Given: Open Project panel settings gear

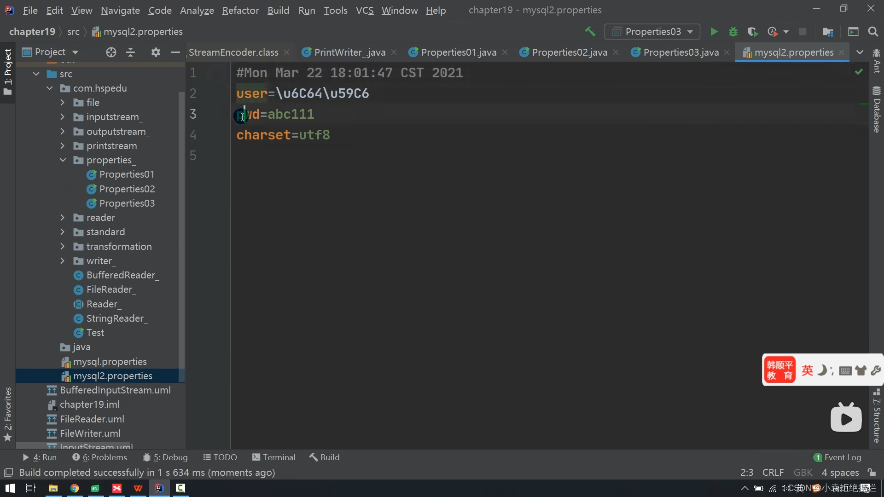Looking at the screenshot, I should tap(156, 52).
